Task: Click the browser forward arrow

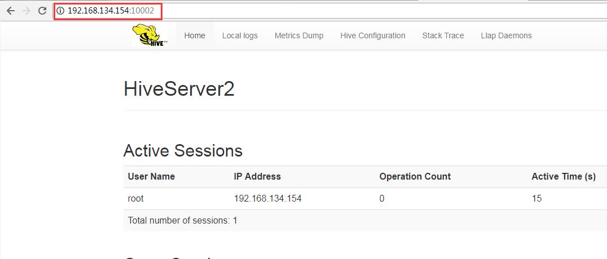Action: 27,11
